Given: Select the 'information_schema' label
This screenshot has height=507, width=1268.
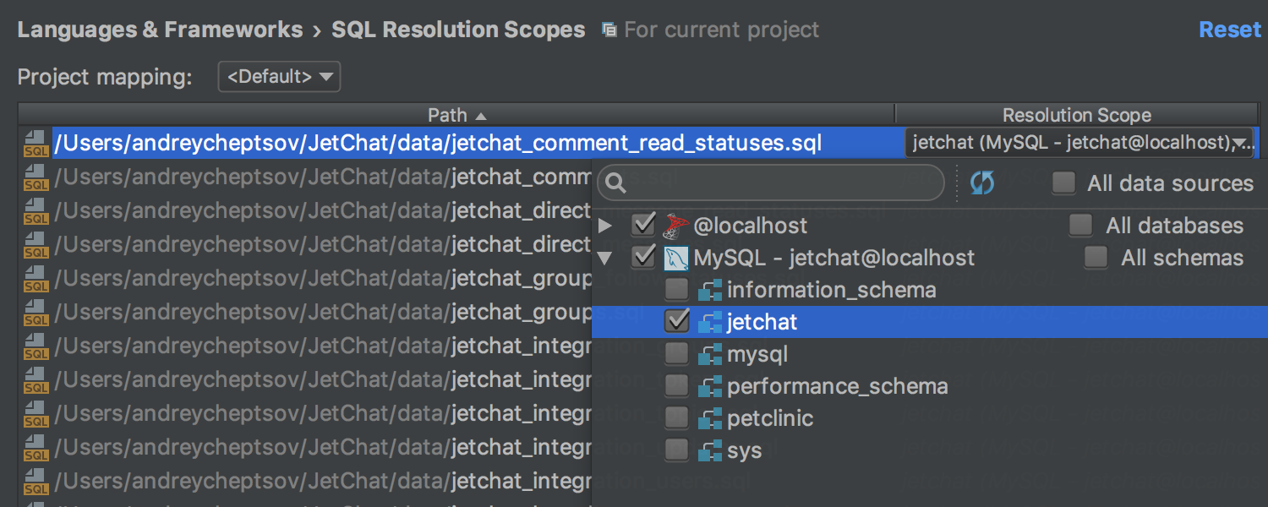Looking at the screenshot, I should coord(832,290).
